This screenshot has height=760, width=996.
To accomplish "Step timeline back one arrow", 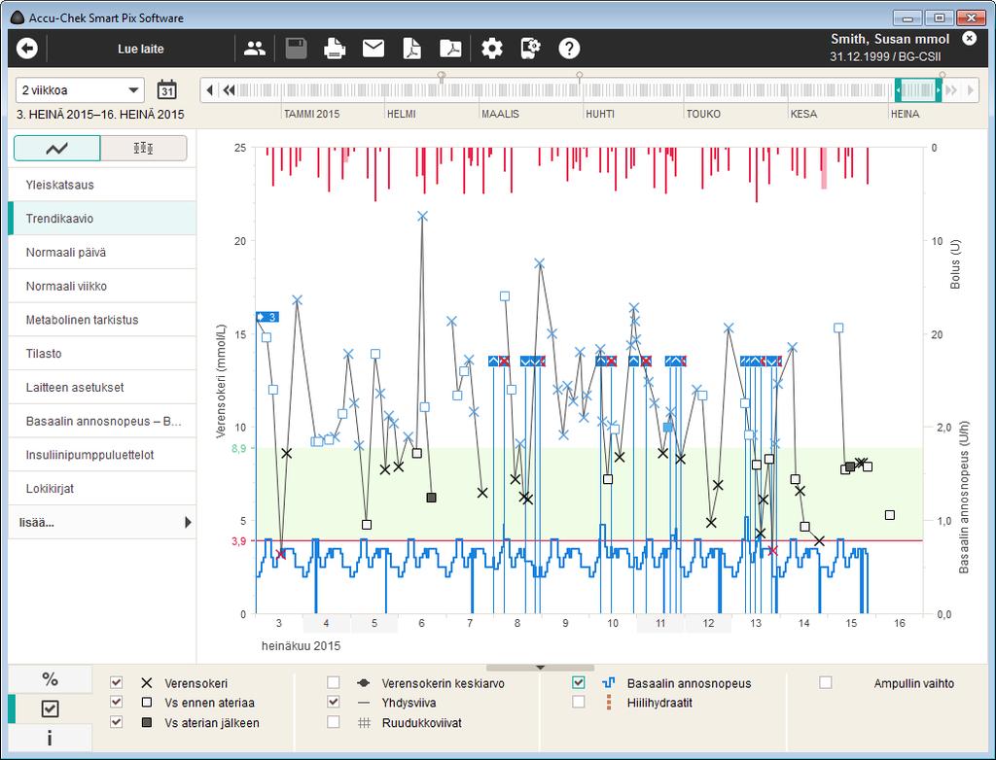I will (210, 90).
